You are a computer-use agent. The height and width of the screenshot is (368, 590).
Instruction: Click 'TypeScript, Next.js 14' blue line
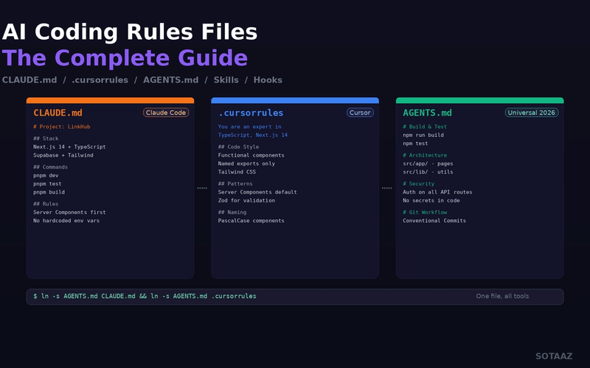(252, 135)
